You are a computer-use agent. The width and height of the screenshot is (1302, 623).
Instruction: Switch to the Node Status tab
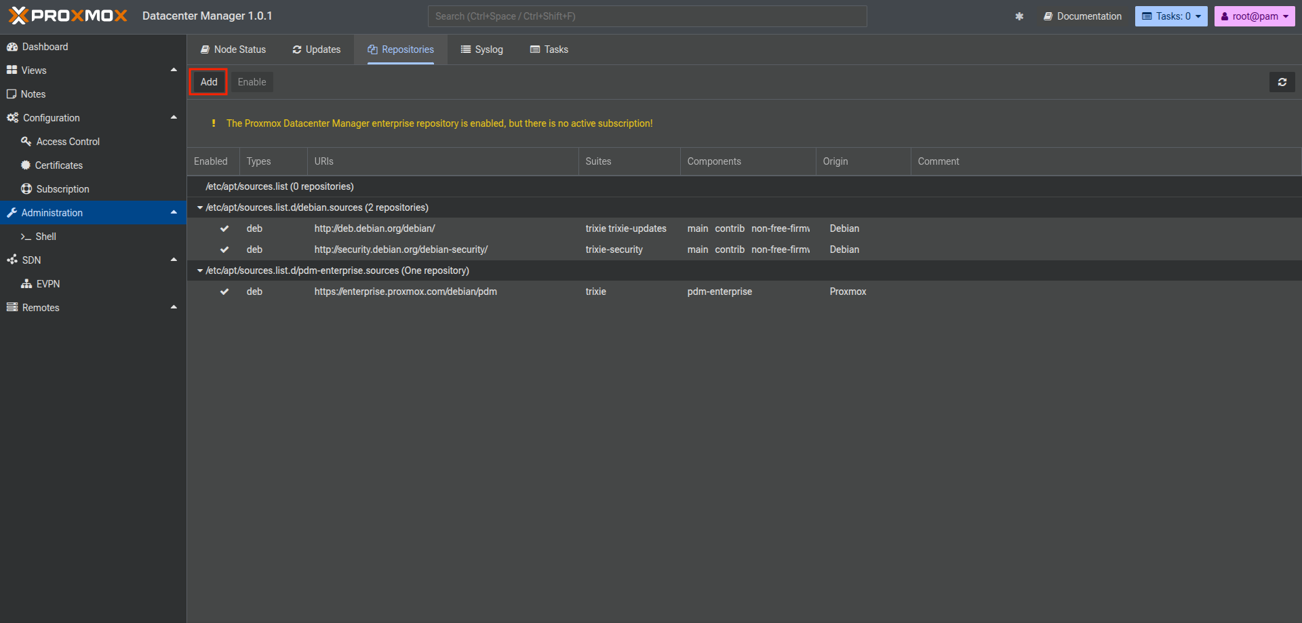pos(233,49)
